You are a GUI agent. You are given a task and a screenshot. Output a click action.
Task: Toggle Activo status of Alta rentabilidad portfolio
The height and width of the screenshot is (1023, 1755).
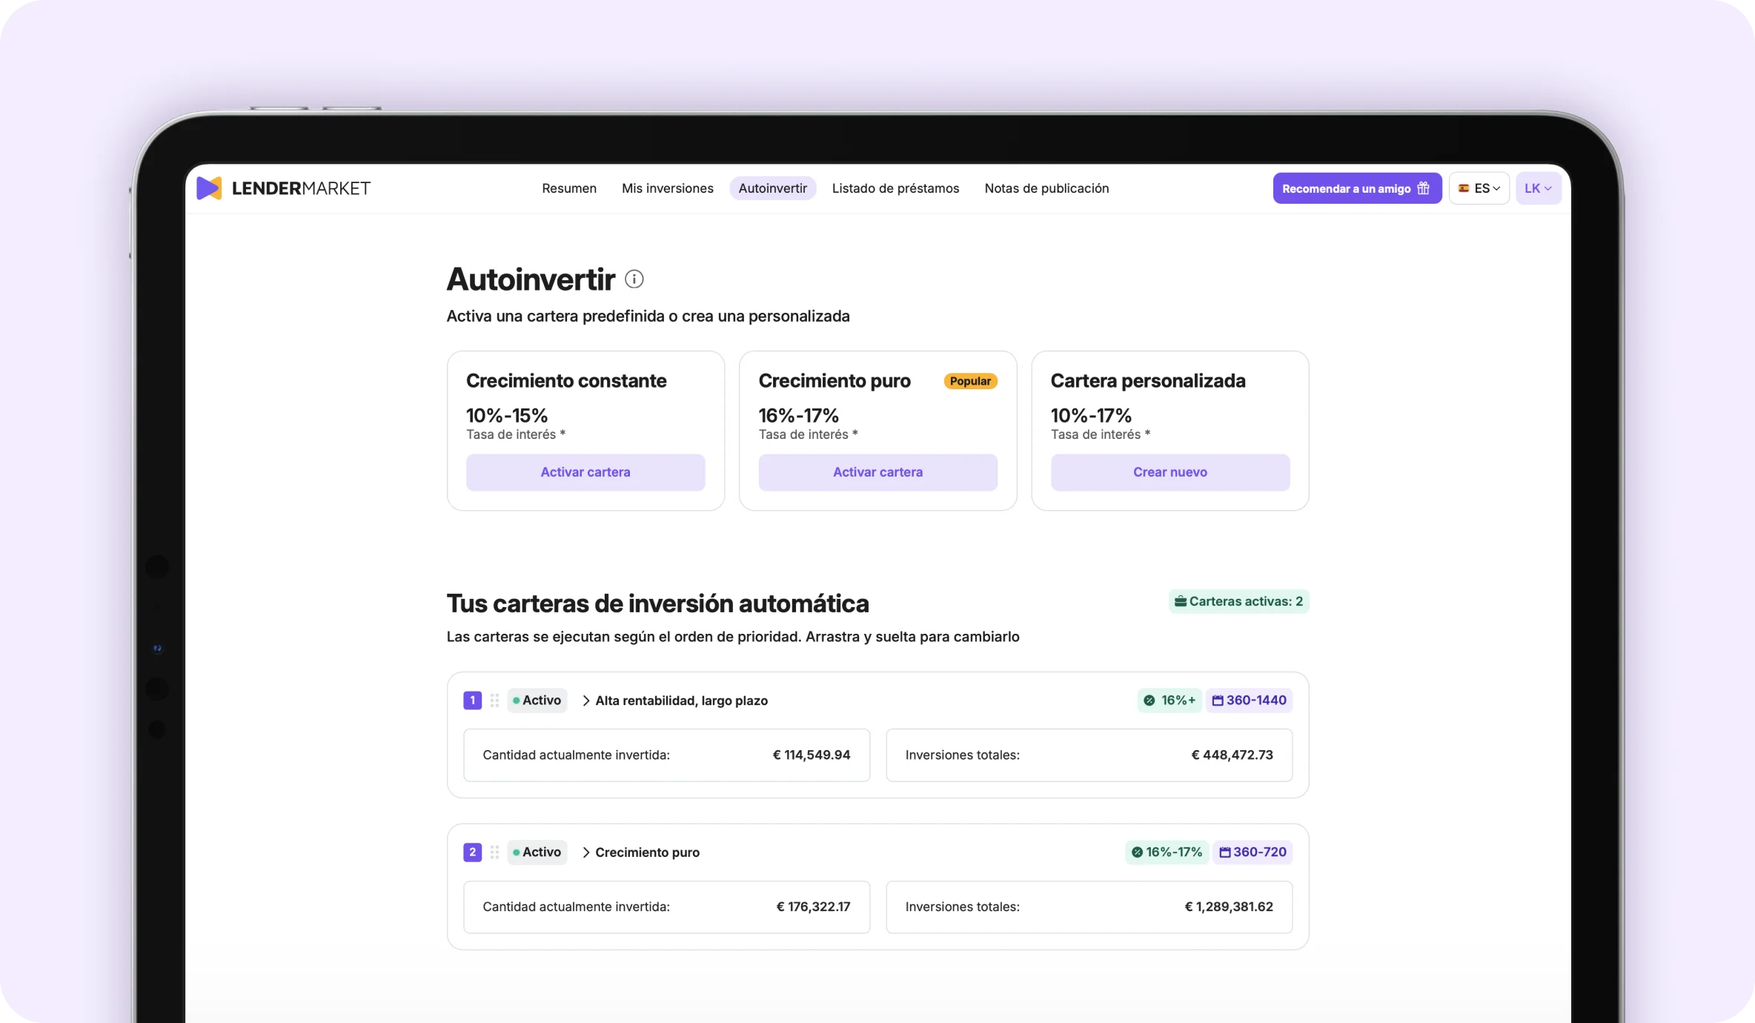pyautogui.click(x=537, y=701)
